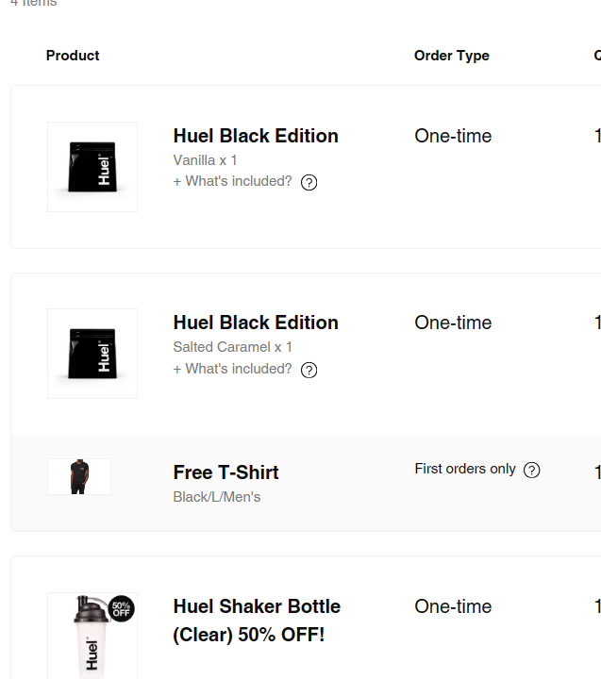
Task: Open Huel Shaker Bottle (Clear) 50% OFF title
Action: (257, 620)
